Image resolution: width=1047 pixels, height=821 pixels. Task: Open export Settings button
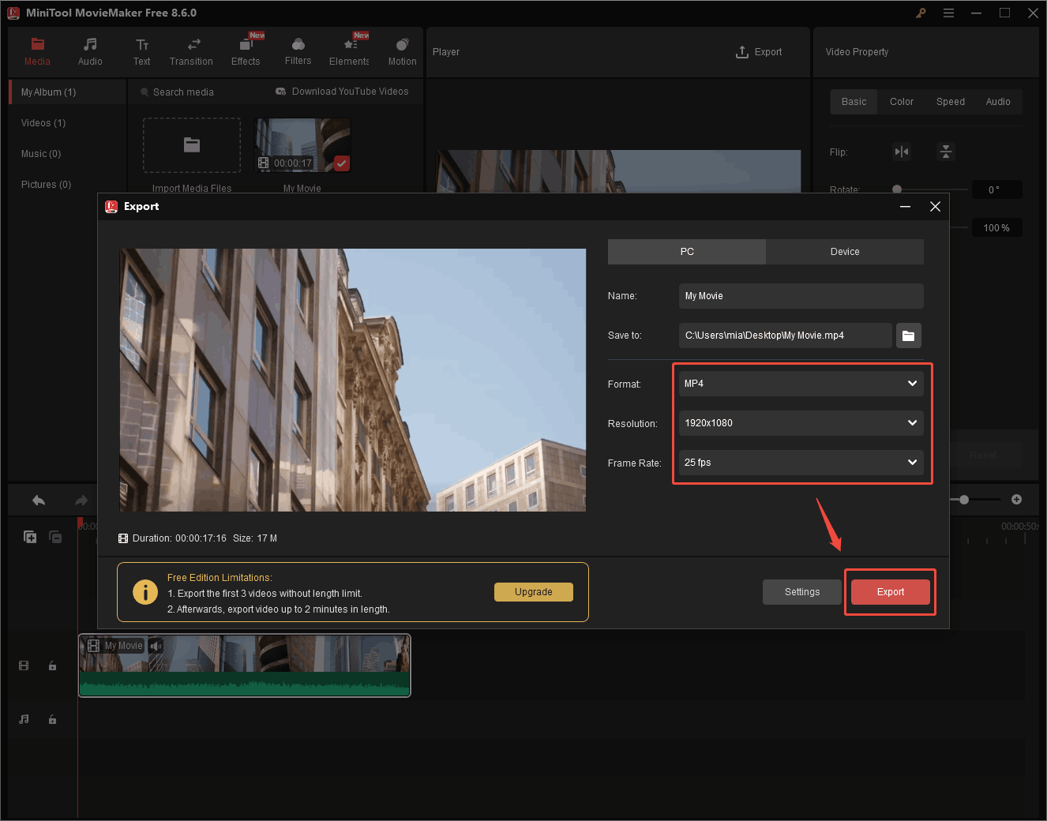click(x=802, y=592)
